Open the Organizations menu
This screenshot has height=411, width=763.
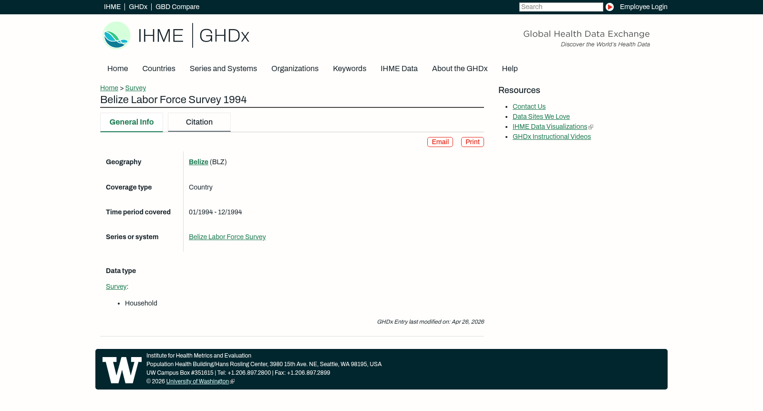(x=295, y=69)
